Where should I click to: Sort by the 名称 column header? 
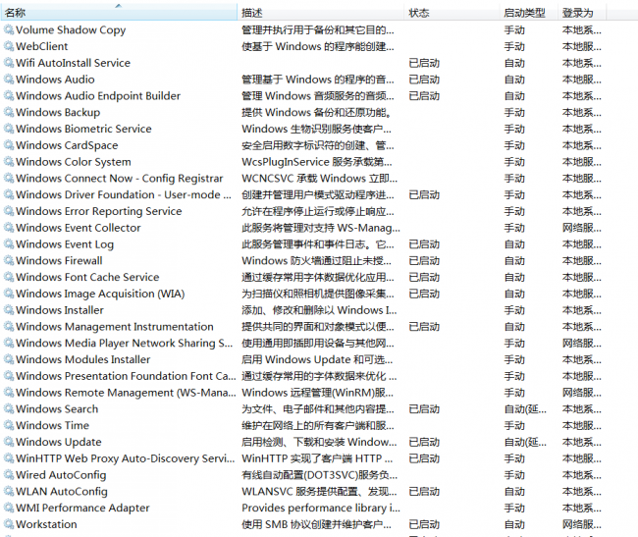click(119, 13)
